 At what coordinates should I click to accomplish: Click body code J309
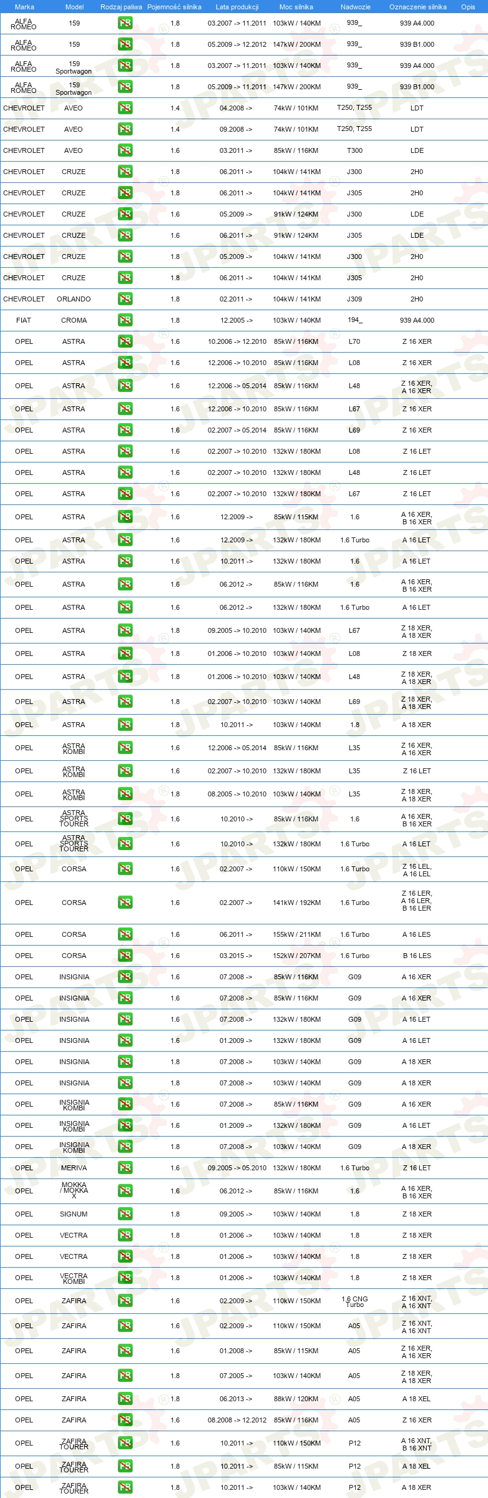(x=354, y=299)
